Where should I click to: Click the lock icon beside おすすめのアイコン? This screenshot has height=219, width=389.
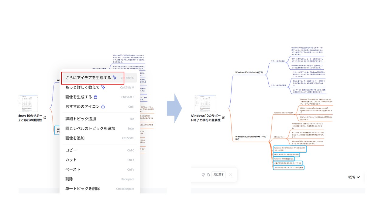(103, 106)
